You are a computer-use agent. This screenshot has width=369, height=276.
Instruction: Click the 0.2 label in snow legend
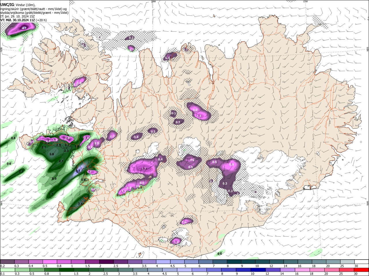(2, 266)
